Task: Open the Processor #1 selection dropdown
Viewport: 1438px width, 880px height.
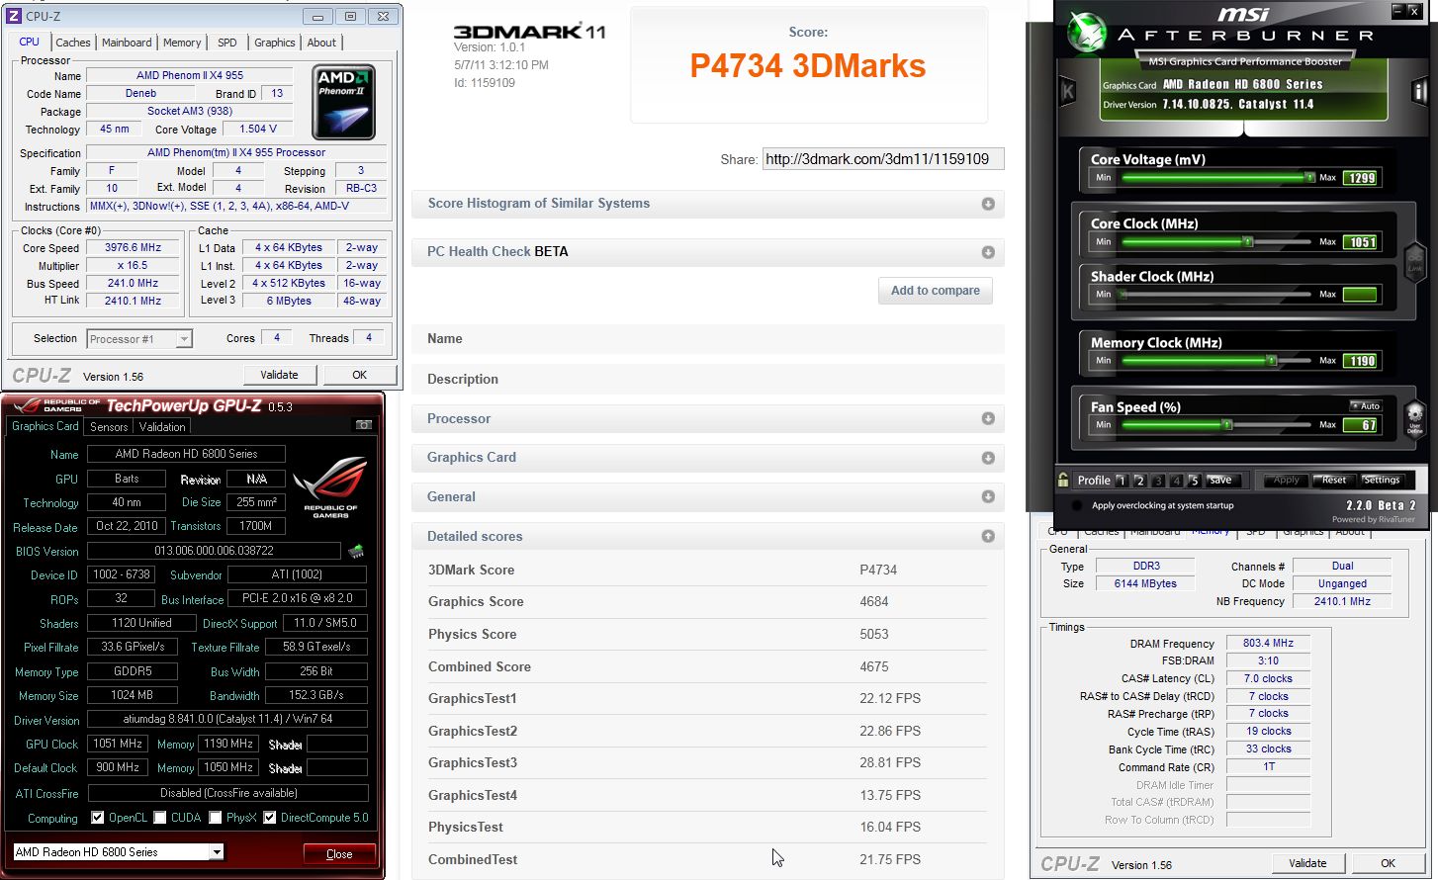Action: tap(139, 338)
